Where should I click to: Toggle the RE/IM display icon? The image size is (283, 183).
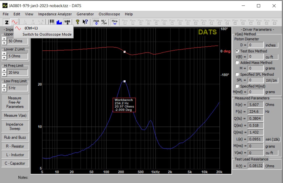click(x=104, y=22)
